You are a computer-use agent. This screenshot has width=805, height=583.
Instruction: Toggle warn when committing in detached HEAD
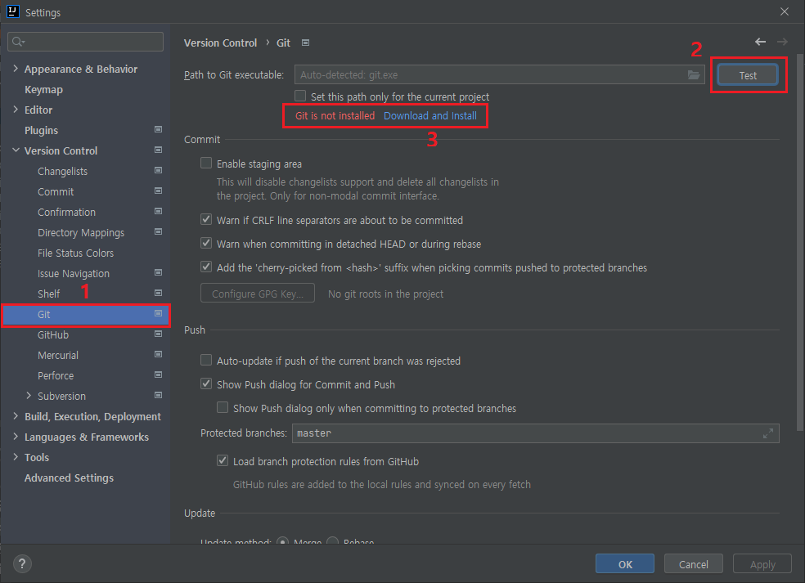point(206,244)
